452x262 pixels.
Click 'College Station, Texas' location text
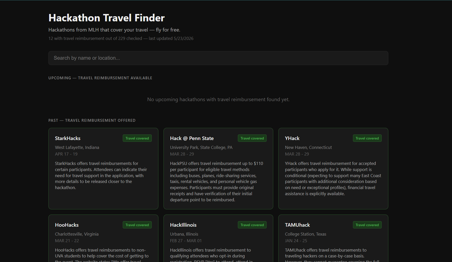[306, 234]
